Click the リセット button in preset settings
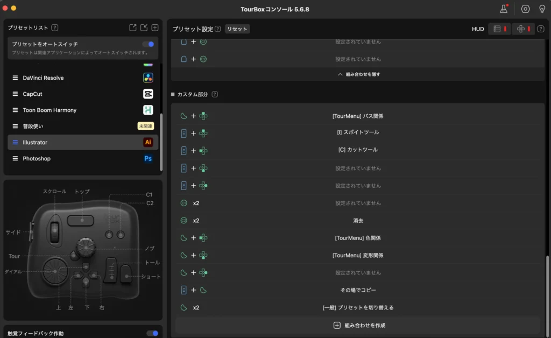 click(x=237, y=29)
